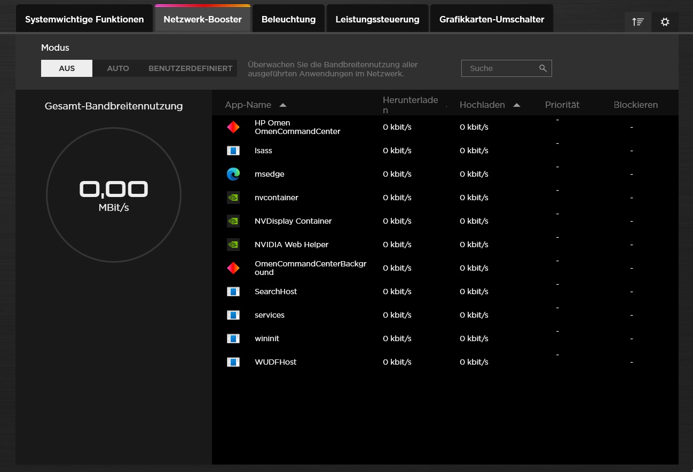Select BENUTZERDEFINIERT mode
Viewport: 693px width, 472px height.
pyautogui.click(x=190, y=68)
